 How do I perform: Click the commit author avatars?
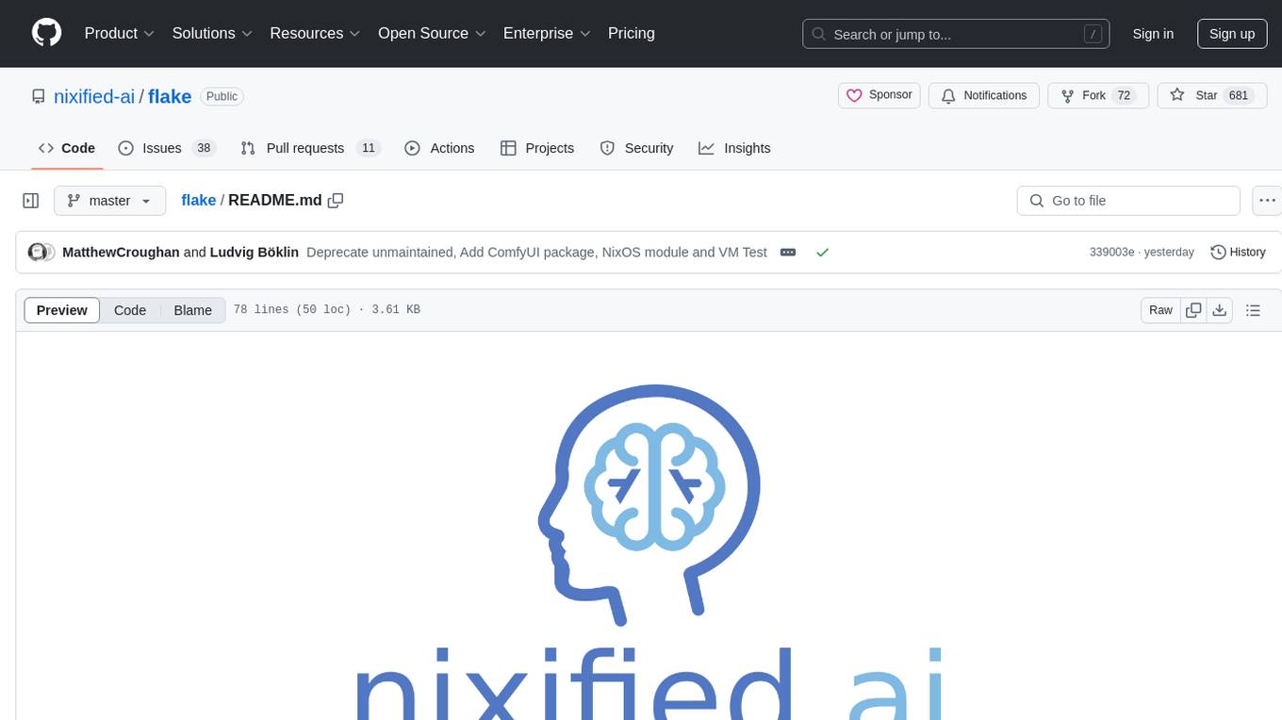click(40, 252)
